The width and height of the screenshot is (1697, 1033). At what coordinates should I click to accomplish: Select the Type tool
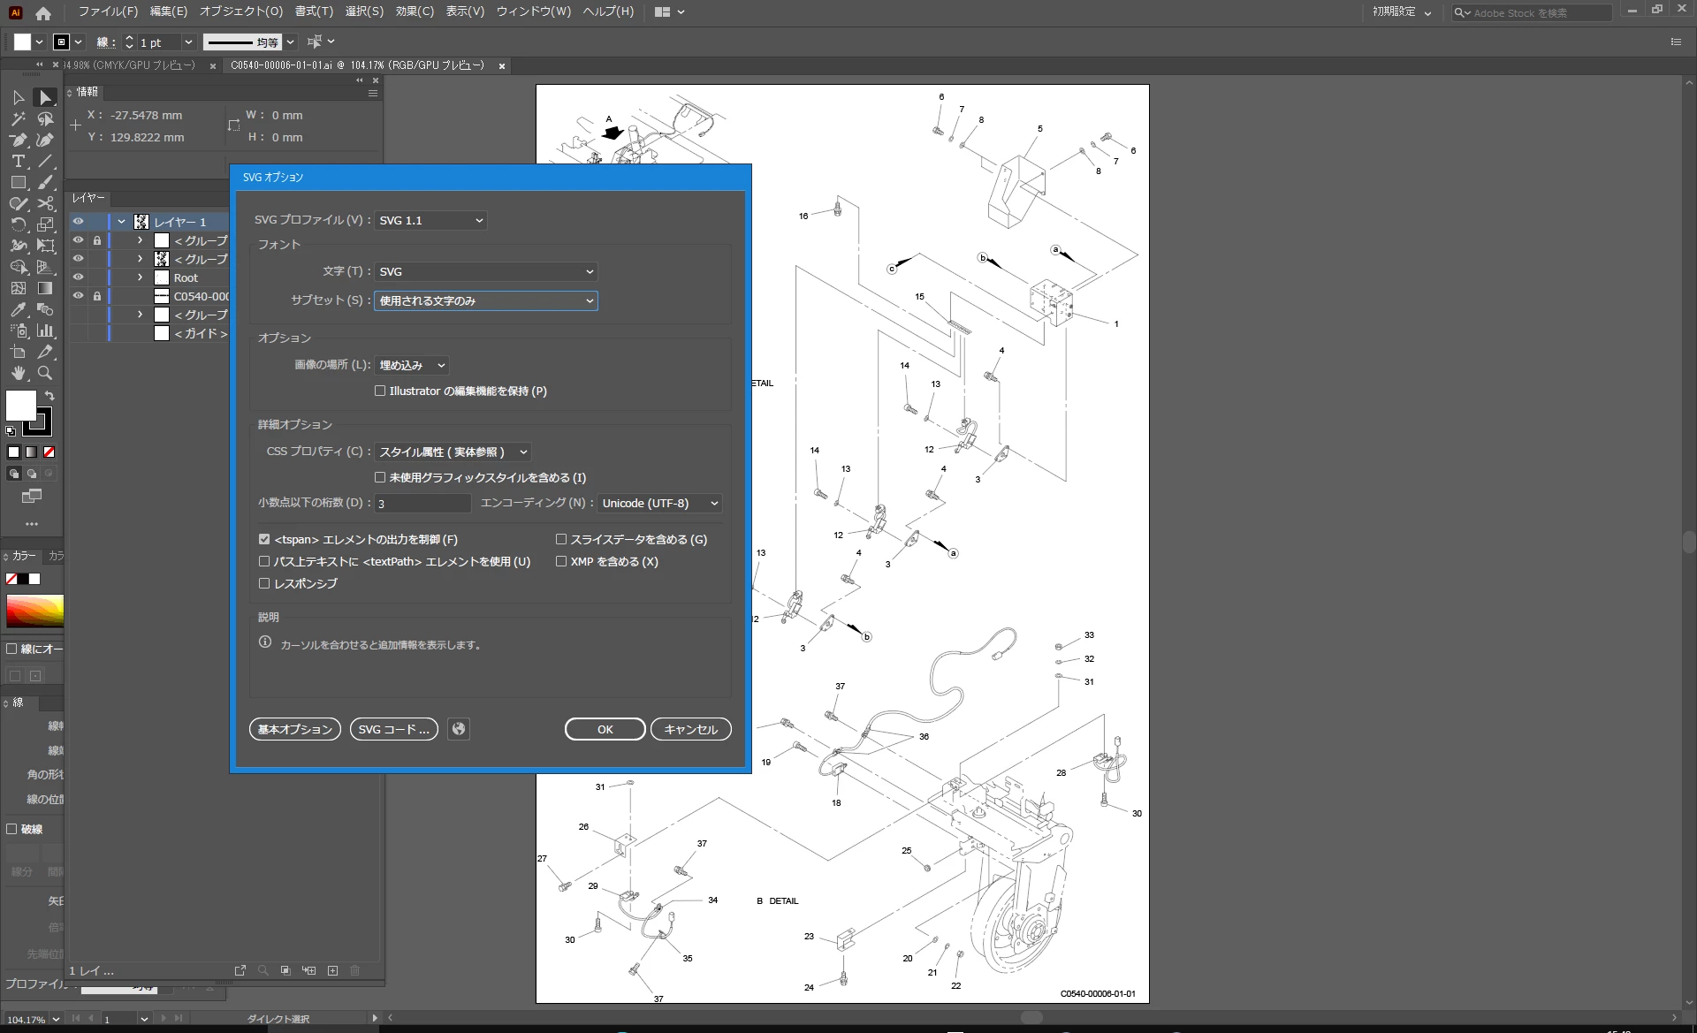tap(18, 162)
